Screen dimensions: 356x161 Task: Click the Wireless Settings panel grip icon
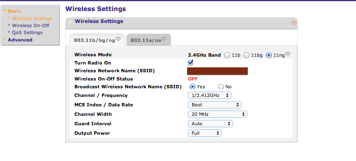[x=70, y=22]
